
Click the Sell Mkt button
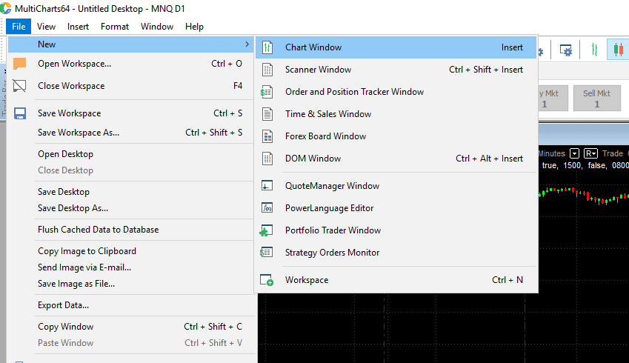tap(596, 99)
